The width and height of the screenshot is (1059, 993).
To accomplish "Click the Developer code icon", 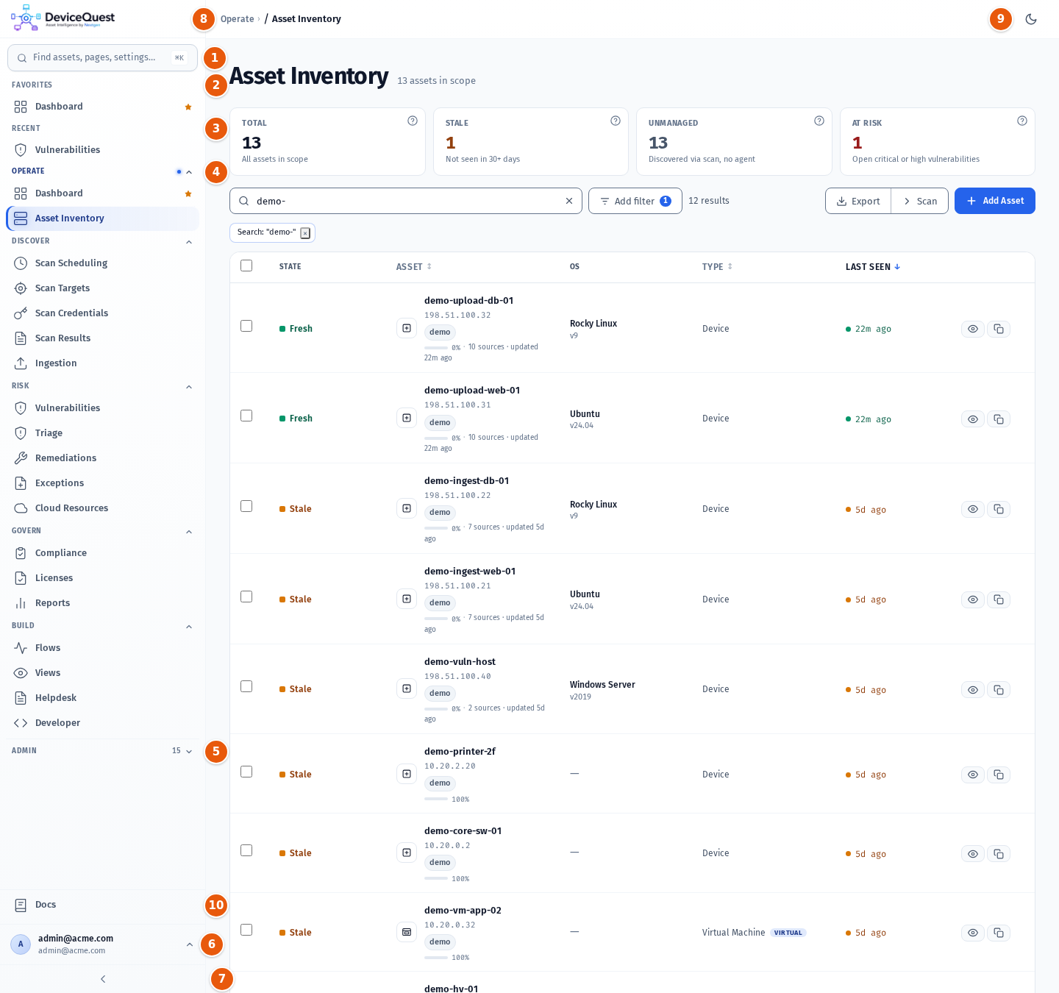I will pyautogui.click(x=21, y=723).
